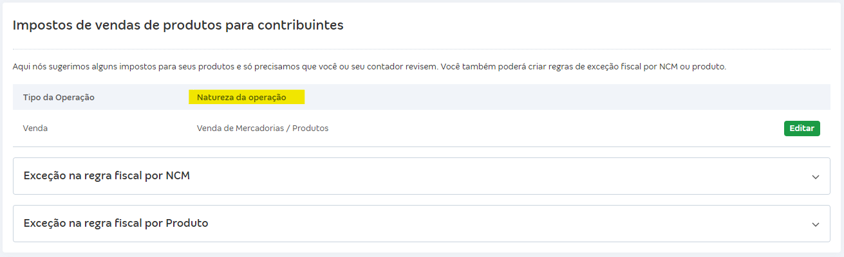Expand the NCM exception chevron arrow

815,177
